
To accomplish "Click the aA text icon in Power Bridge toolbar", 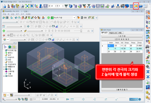I will (113, 6).
